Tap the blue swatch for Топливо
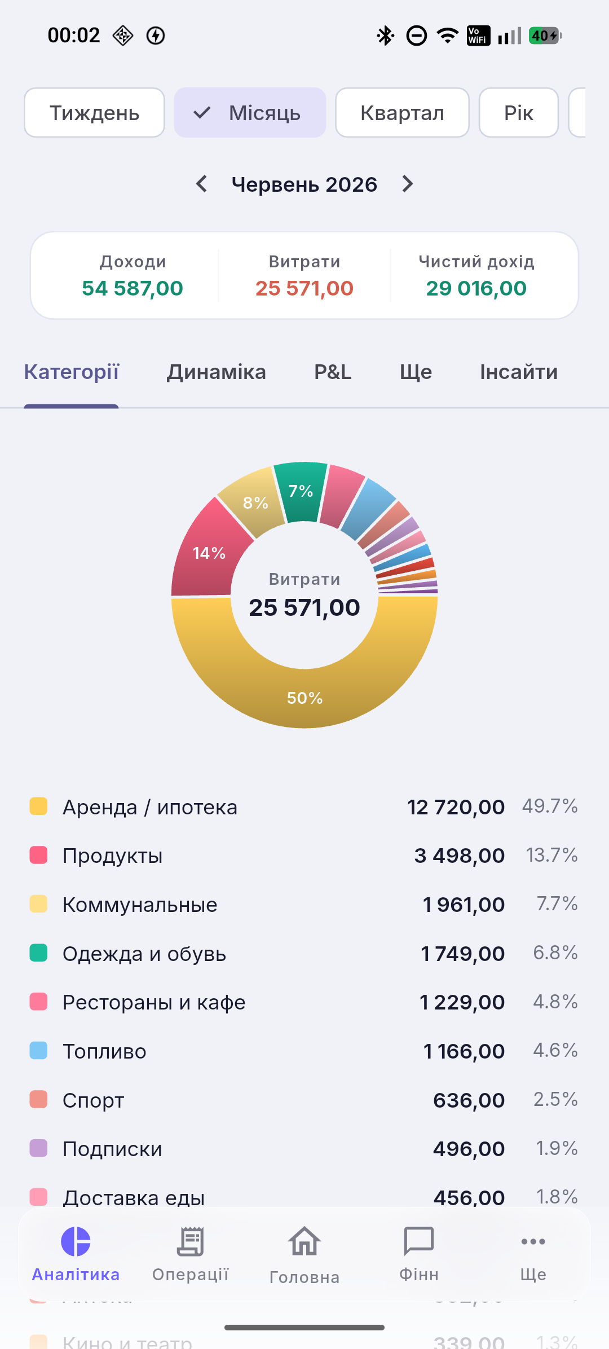This screenshot has height=1349, width=609. [x=38, y=1050]
